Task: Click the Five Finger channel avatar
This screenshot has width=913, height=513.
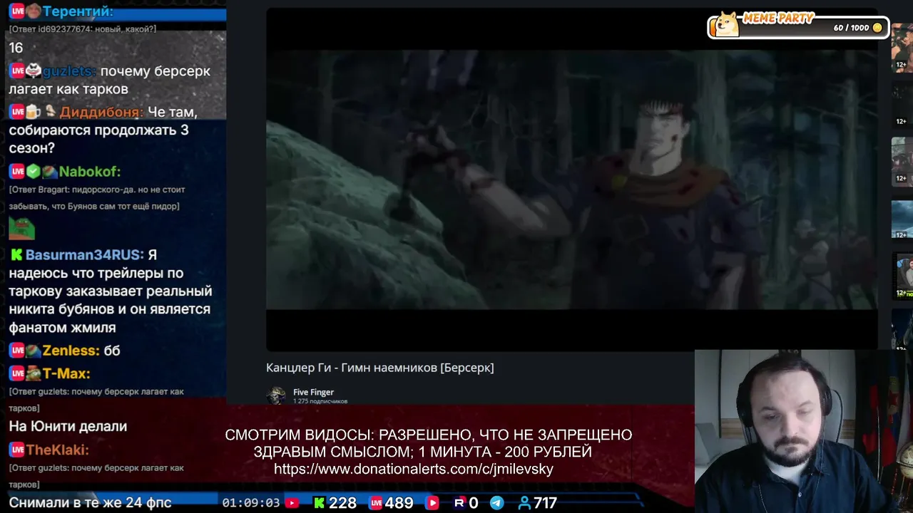Action: [x=276, y=396]
